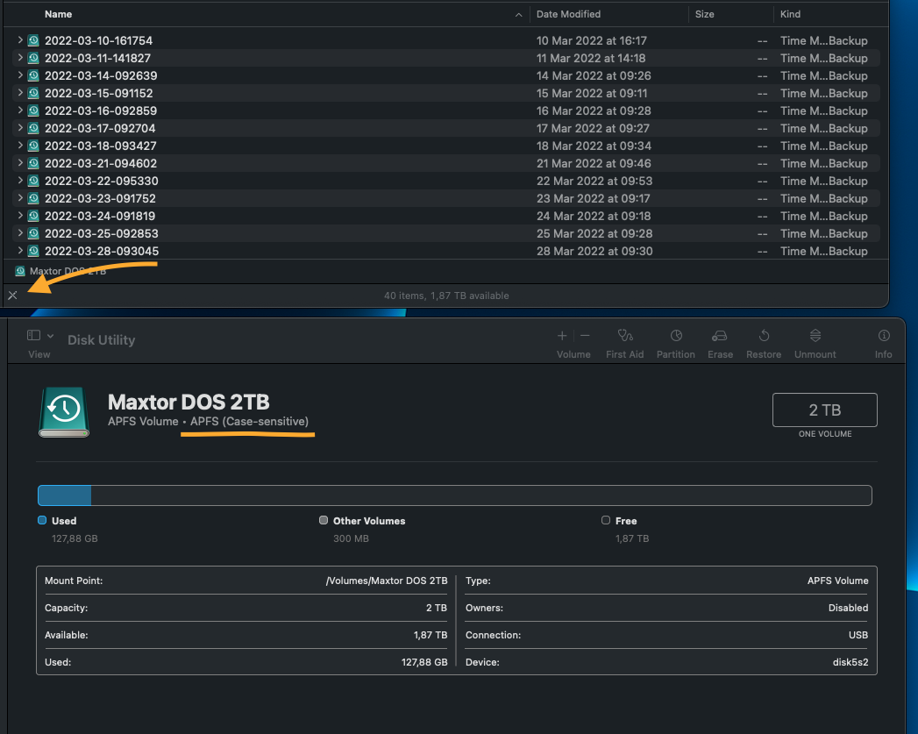Click the Free legend swatch

pos(605,520)
